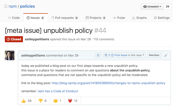Click the issues counter badge 8
This screenshot has width=173, height=108.
click(x=43, y=18)
